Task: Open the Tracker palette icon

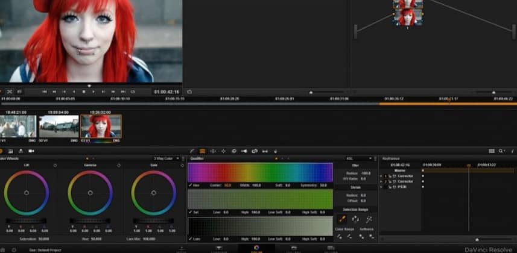Action: point(224,151)
